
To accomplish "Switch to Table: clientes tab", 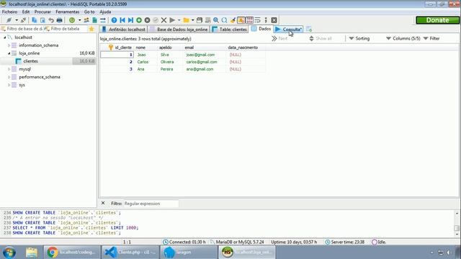I will [x=230, y=29].
